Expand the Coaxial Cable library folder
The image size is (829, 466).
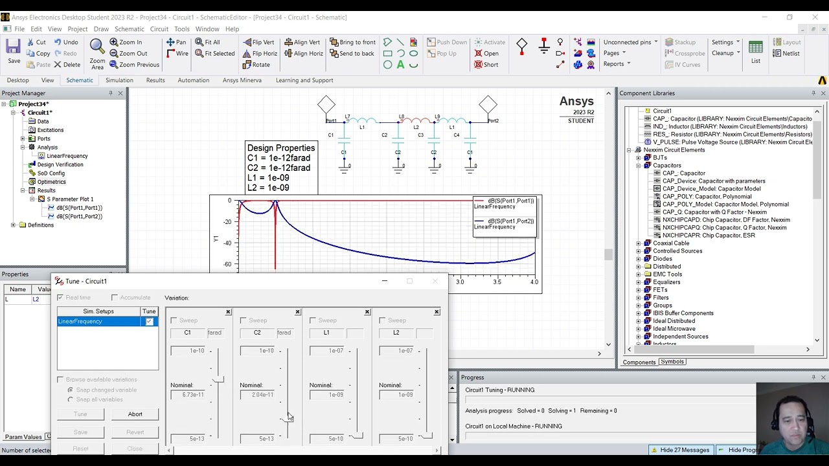point(639,243)
